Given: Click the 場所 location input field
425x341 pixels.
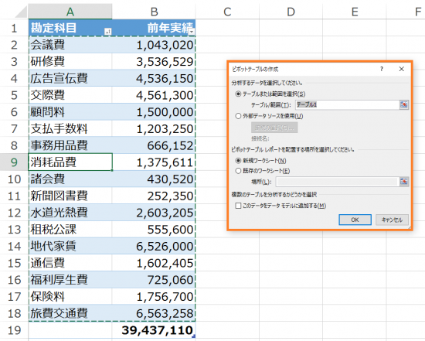Looking at the screenshot, I should 338,182.
